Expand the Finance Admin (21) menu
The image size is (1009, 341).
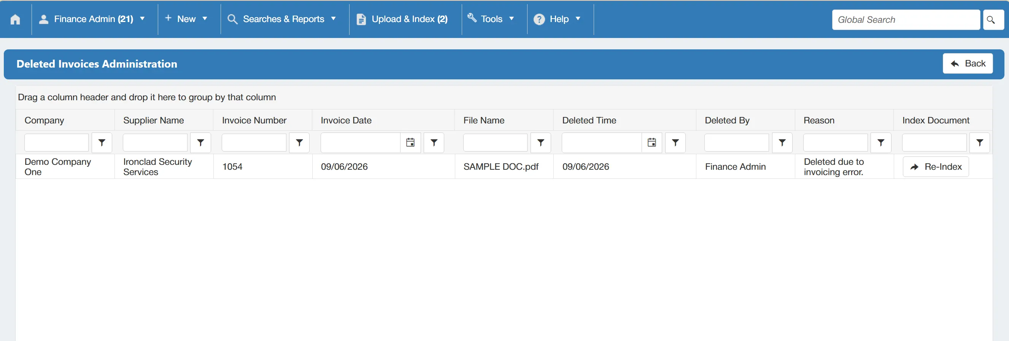click(92, 19)
